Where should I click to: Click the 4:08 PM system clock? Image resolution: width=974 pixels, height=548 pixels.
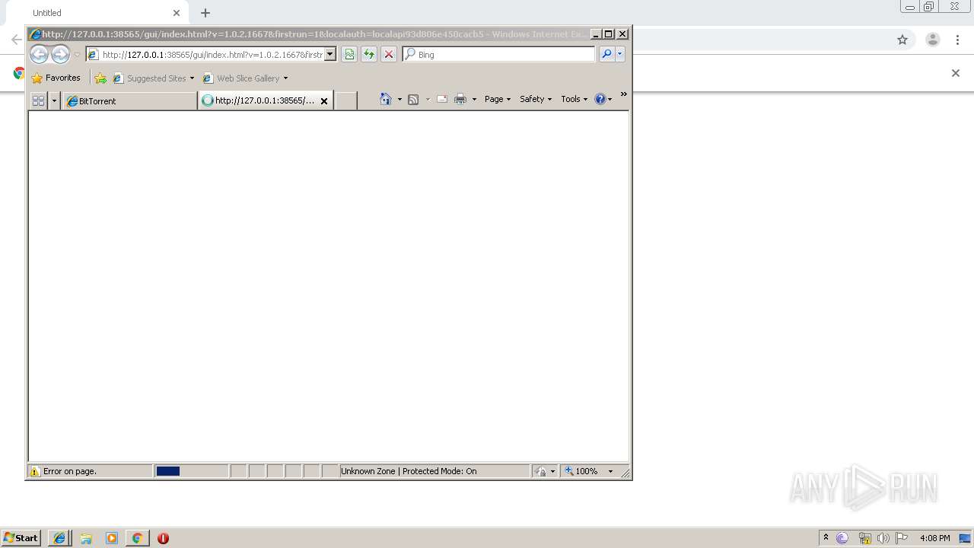[x=934, y=538]
